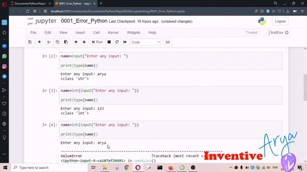This screenshot has height=172, width=307.
Task: Click the Windows taskbar search box
Action: click(49, 168)
